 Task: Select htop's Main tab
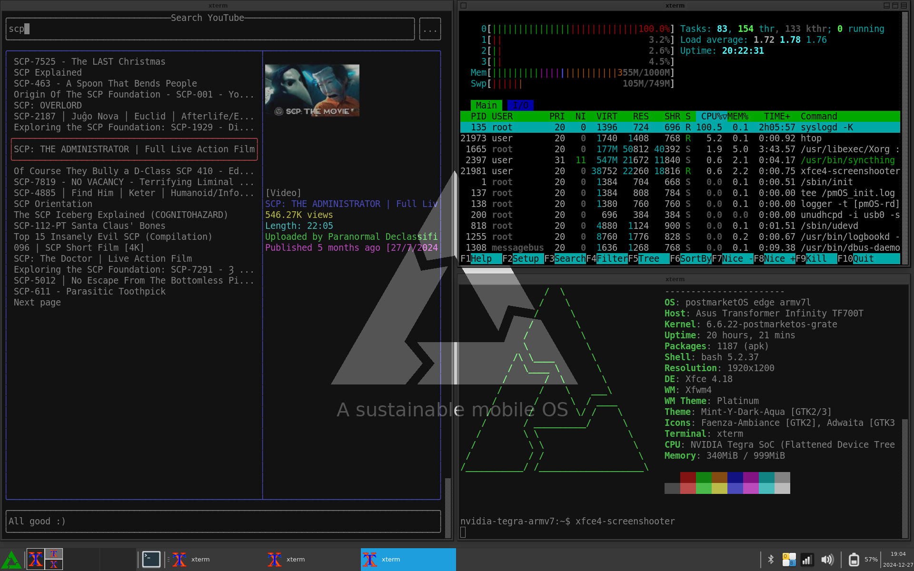[x=486, y=105]
